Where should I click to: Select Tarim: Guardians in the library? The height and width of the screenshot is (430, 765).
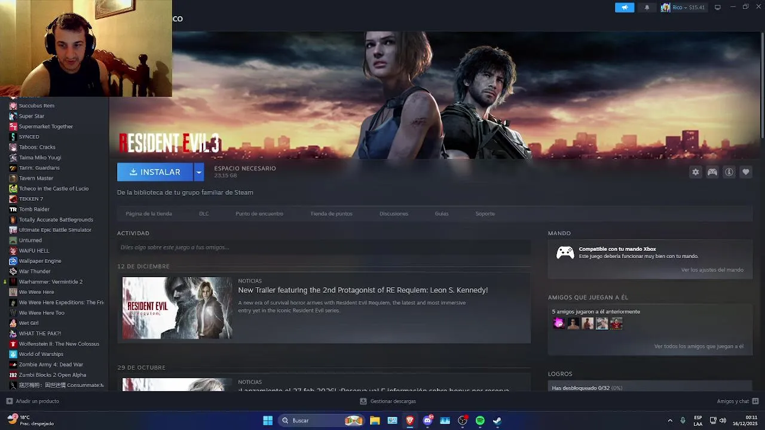pyautogui.click(x=39, y=168)
